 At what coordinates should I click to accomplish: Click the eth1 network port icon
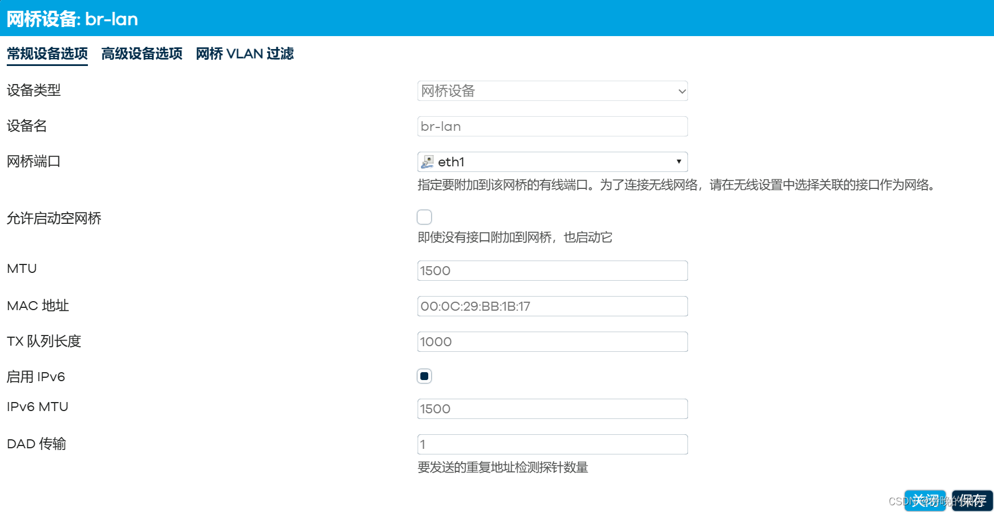[x=427, y=162]
